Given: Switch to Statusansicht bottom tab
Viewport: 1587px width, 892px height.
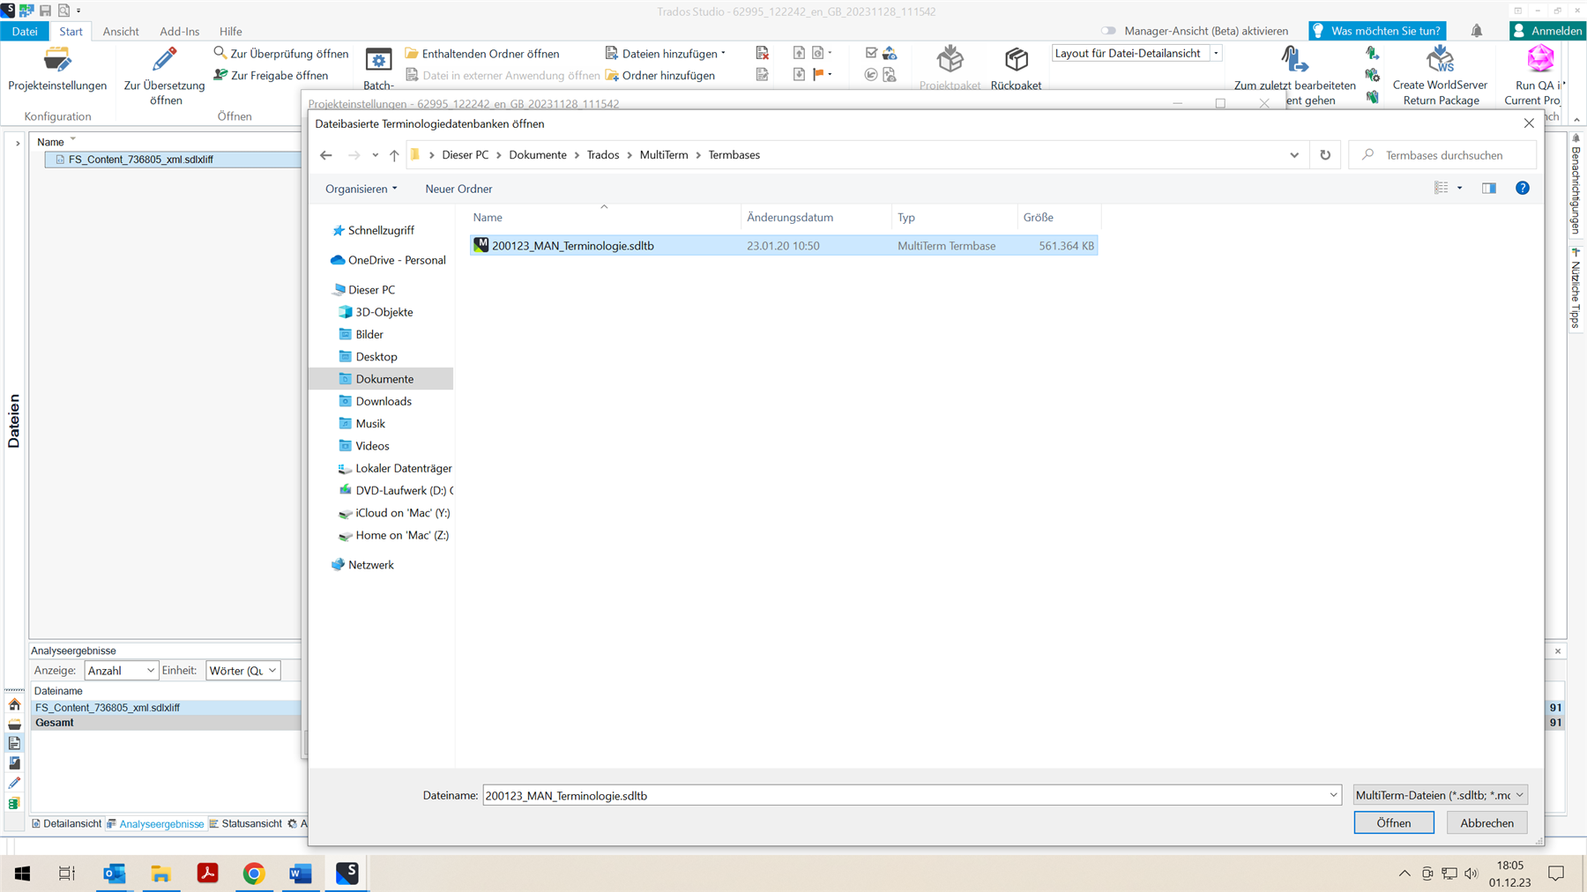Looking at the screenshot, I should [x=246, y=824].
